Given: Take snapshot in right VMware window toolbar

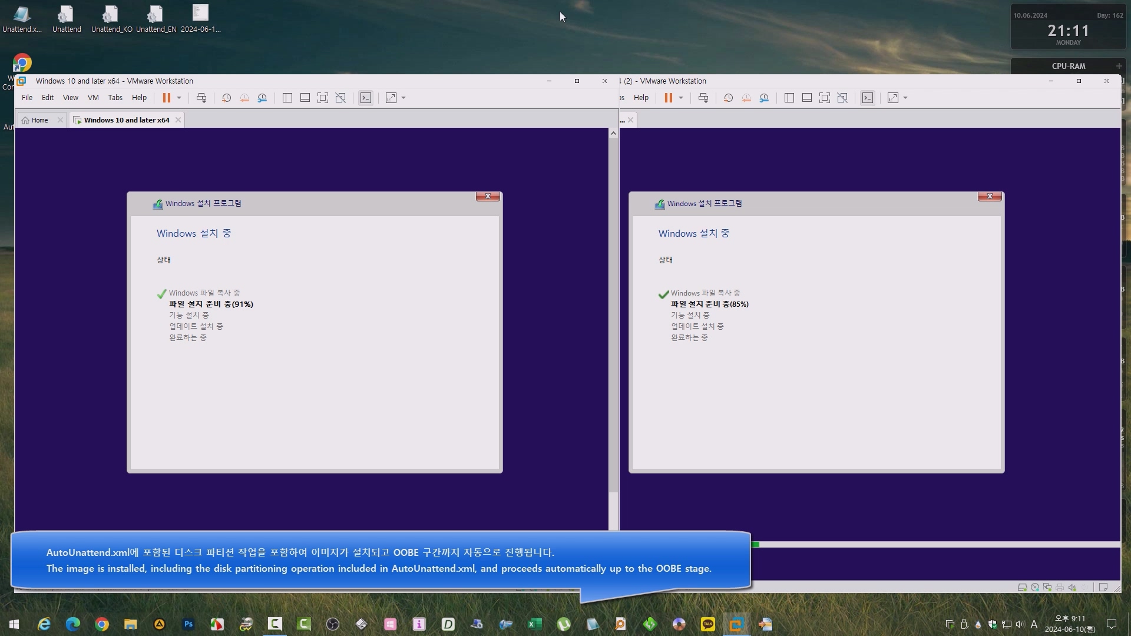Looking at the screenshot, I should tap(728, 98).
